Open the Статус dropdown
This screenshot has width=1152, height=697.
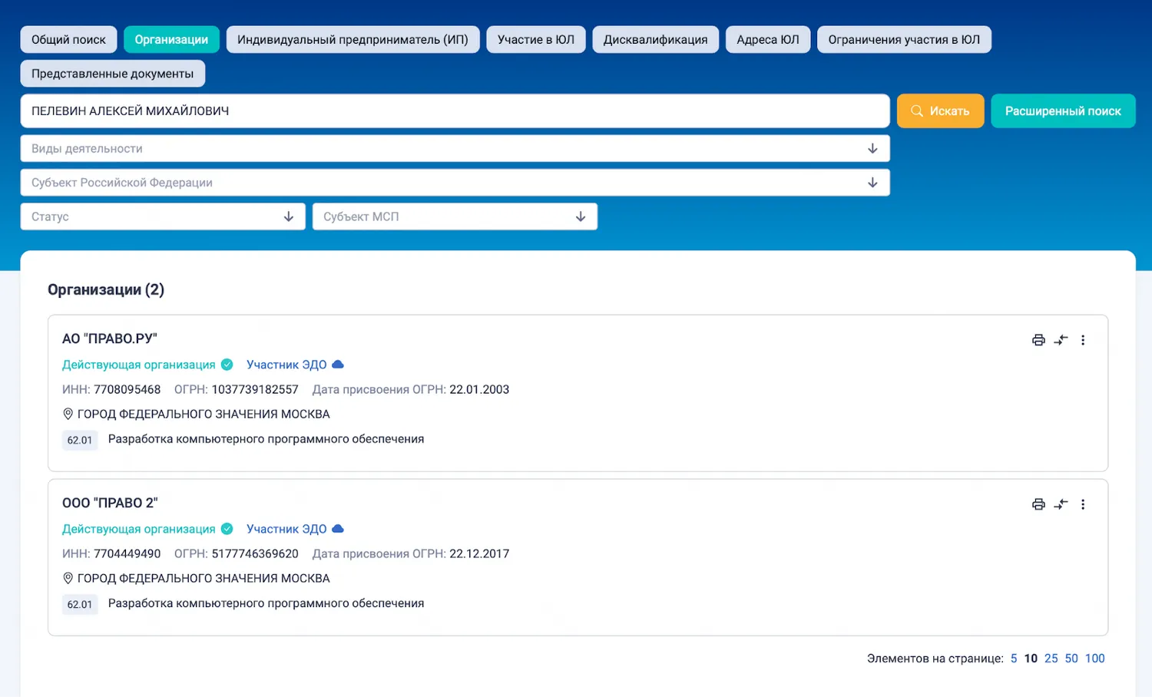click(x=163, y=216)
